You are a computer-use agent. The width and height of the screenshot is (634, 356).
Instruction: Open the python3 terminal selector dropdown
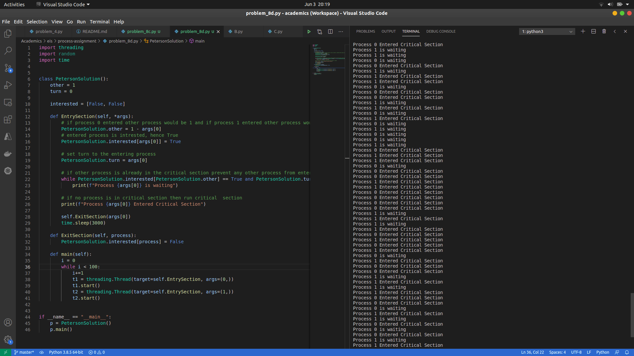[x=547, y=31]
